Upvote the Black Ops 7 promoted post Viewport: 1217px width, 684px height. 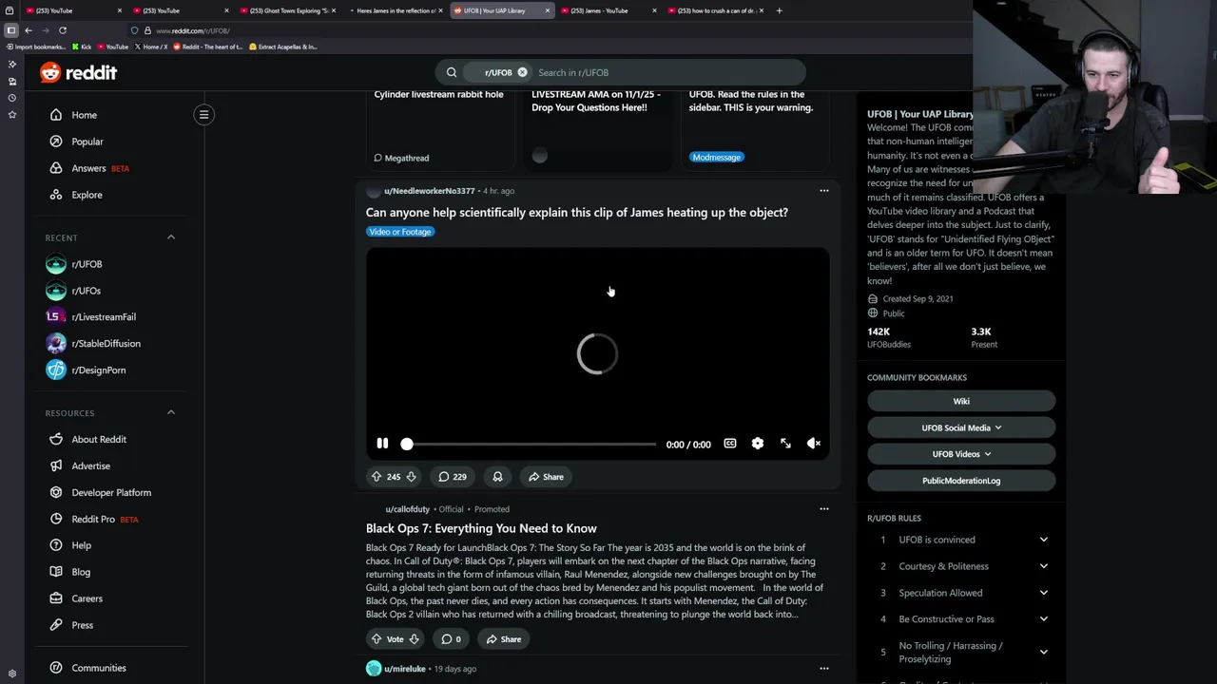377,639
